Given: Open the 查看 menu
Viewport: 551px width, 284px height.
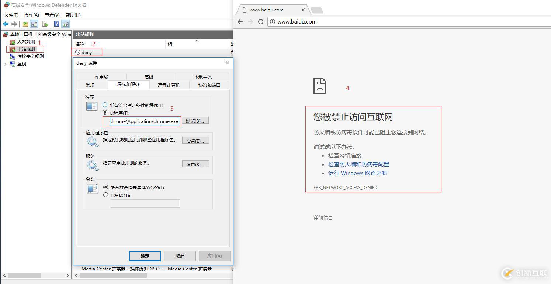Looking at the screenshot, I should (52, 15).
